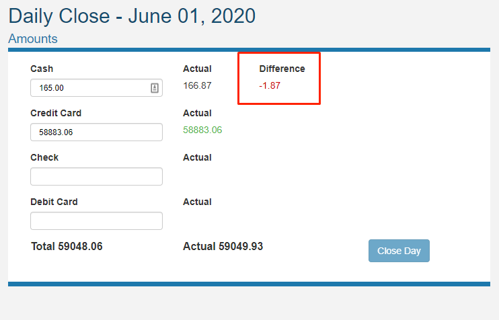This screenshot has height=320, width=499.
Task: Click the Difference column label
Action: tap(282, 69)
